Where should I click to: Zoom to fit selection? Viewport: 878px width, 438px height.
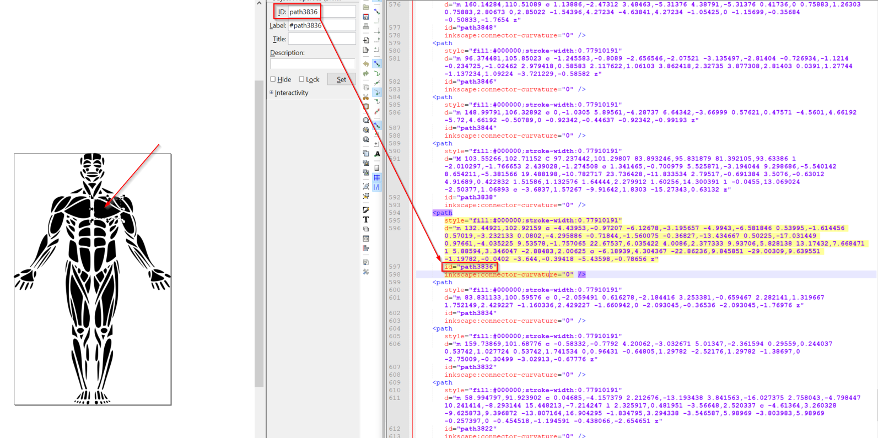tap(366, 120)
